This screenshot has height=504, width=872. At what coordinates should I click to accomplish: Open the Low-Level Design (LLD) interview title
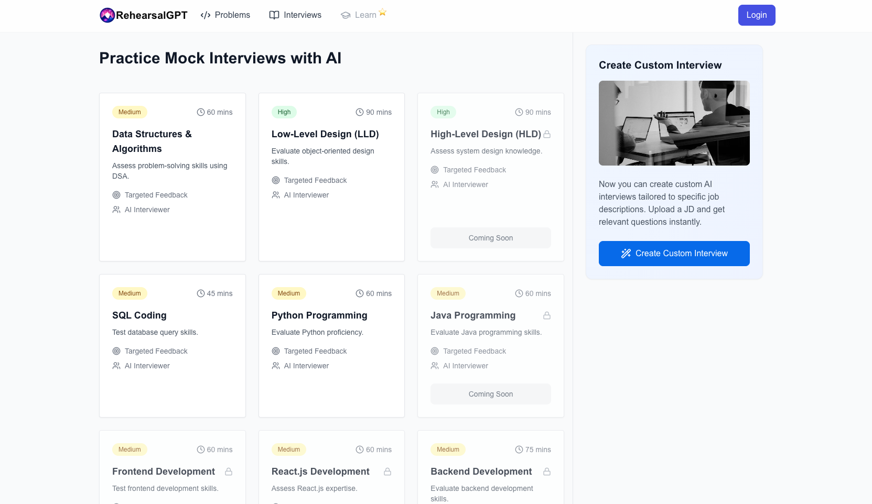click(x=325, y=134)
